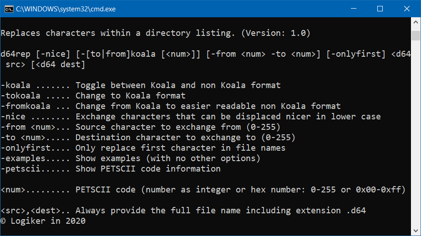Click the C:\WINDOWS\system32\cmd.exe title text

click(x=66, y=9)
